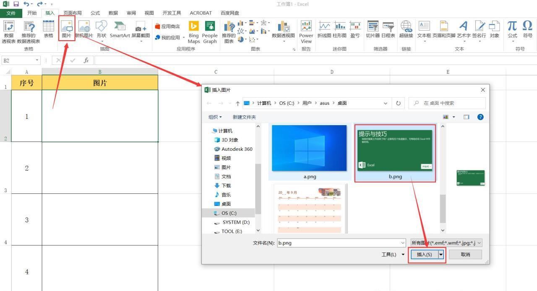Insert 页眉和页脚 header and footer

click(x=444, y=31)
